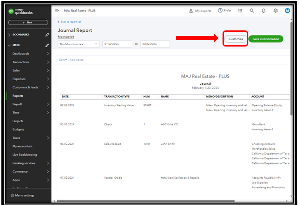Expand the Commerce submenu arrow

click(48, 171)
